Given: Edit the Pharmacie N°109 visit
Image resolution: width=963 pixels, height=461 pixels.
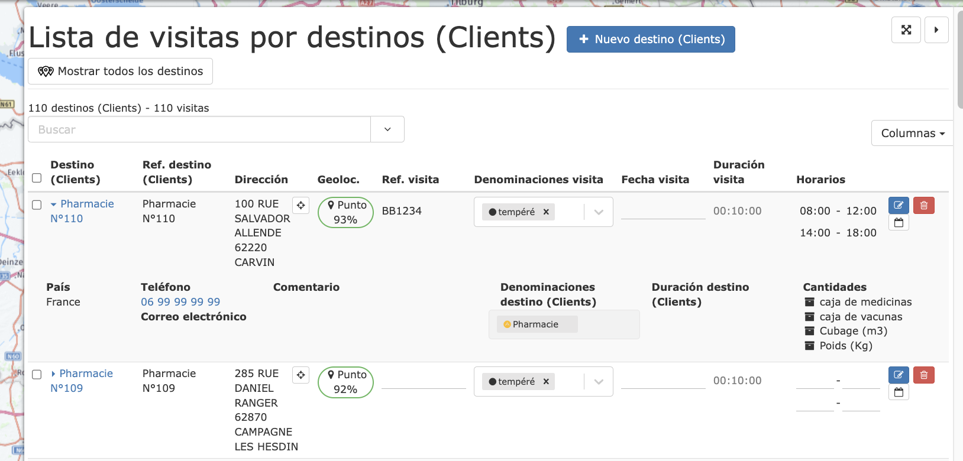Looking at the screenshot, I should [899, 375].
